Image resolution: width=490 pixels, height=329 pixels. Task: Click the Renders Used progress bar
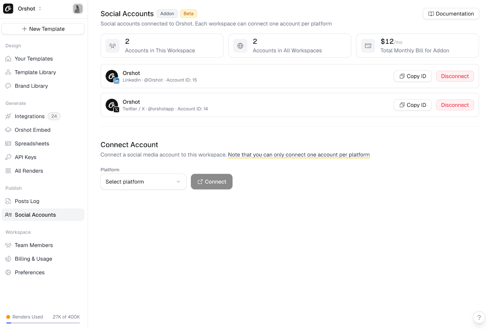coord(43,323)
